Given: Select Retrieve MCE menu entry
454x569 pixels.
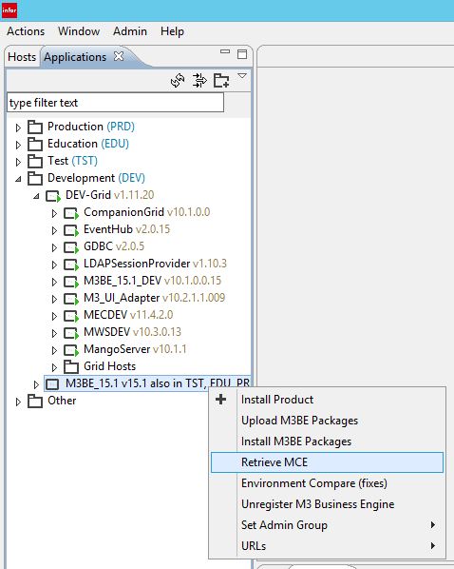Looking at the screenshot, I should (327, 462).
